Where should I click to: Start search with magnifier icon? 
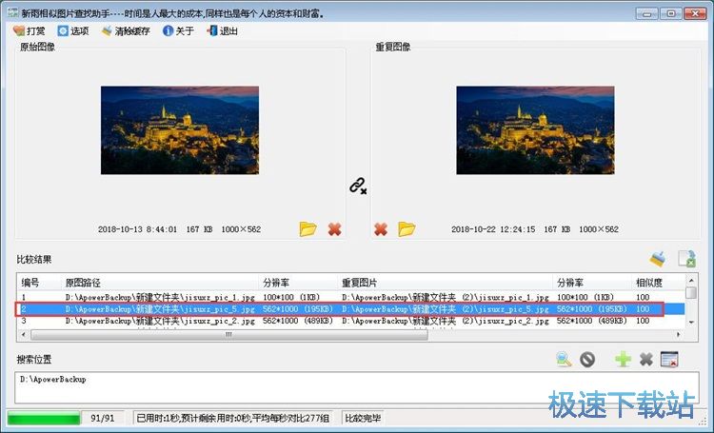click(x=564, y=359)
